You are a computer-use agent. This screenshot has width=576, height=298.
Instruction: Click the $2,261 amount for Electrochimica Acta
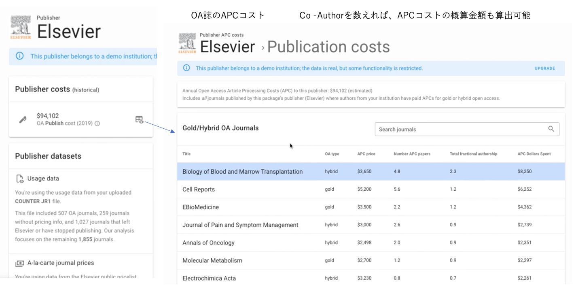(525, 278)
